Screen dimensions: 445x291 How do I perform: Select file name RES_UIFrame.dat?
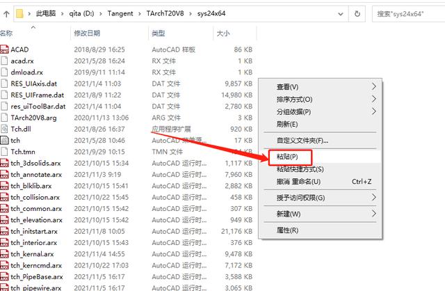tap(37, 95)
